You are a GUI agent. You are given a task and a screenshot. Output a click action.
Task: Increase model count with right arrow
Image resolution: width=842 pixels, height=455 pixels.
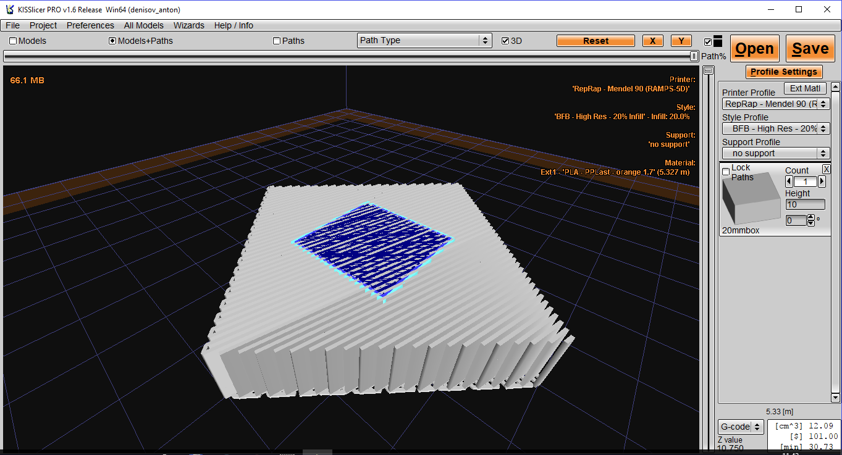click(x=822, y=182)
